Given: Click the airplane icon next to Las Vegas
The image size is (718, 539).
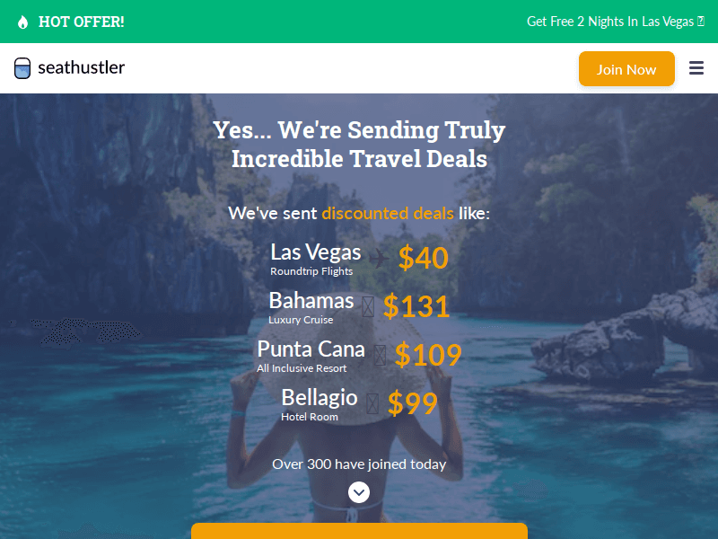Looking at the screenshot, I should 379,258.
